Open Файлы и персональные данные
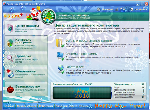The height and width of the screenshot is (110, 150). click(88, 41)
